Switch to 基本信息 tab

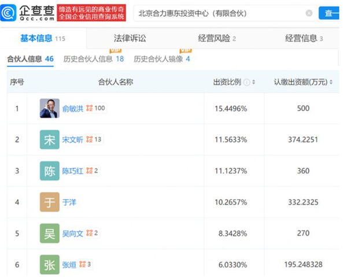point(43,38)
